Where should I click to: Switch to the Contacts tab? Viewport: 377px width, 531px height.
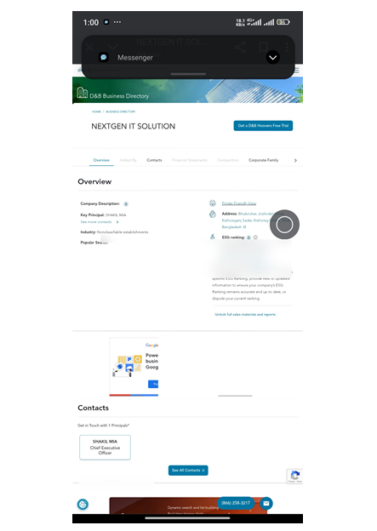[x=154, y=160]
